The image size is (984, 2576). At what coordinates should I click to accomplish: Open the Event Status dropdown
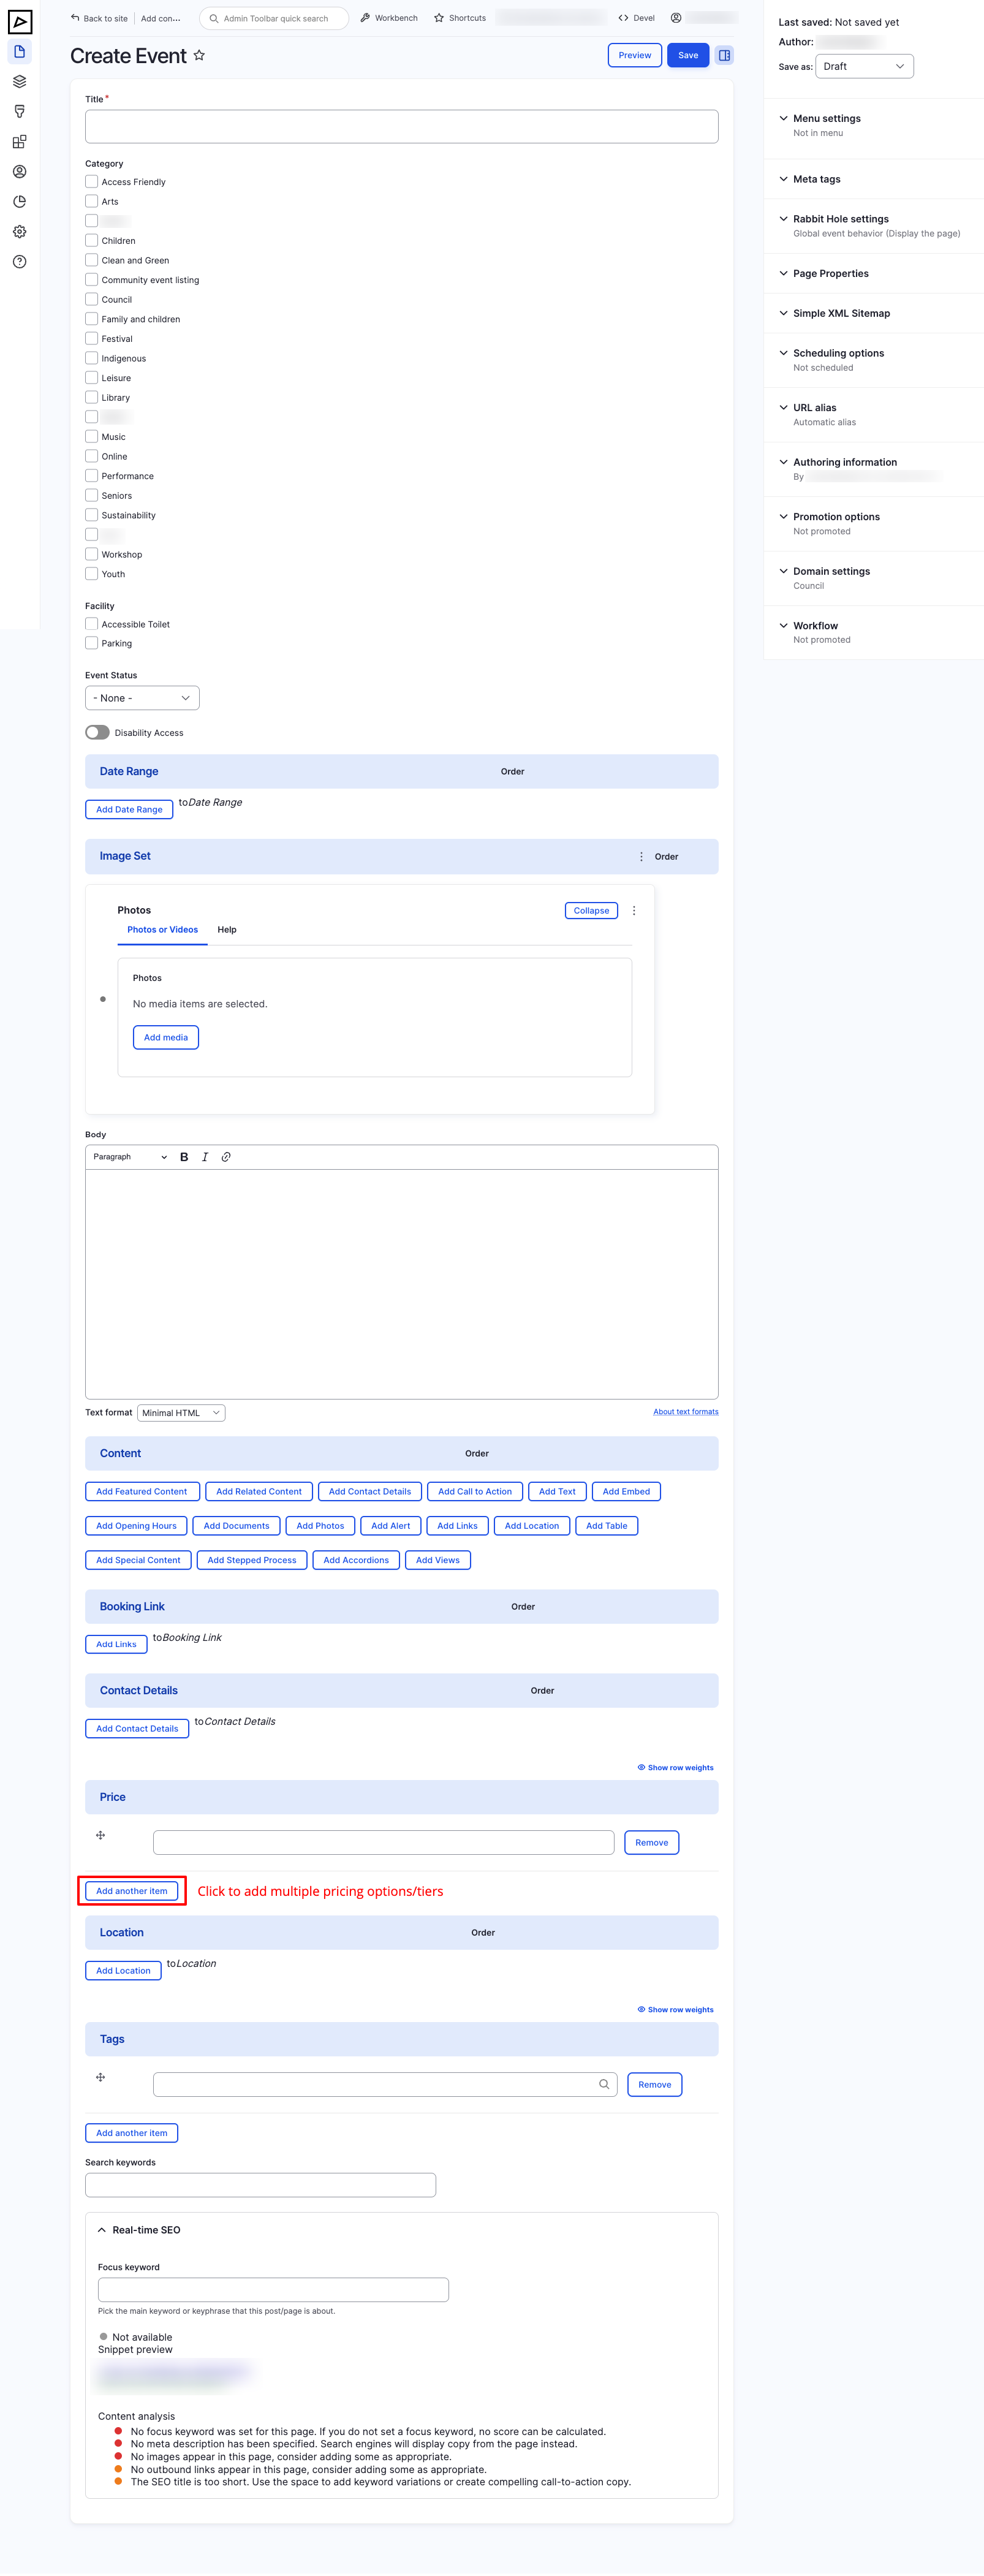(142, 697)
